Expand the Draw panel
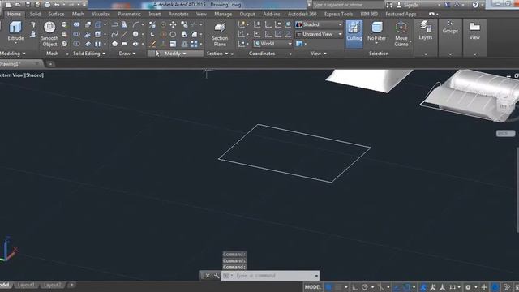 [x=127, y=54]
